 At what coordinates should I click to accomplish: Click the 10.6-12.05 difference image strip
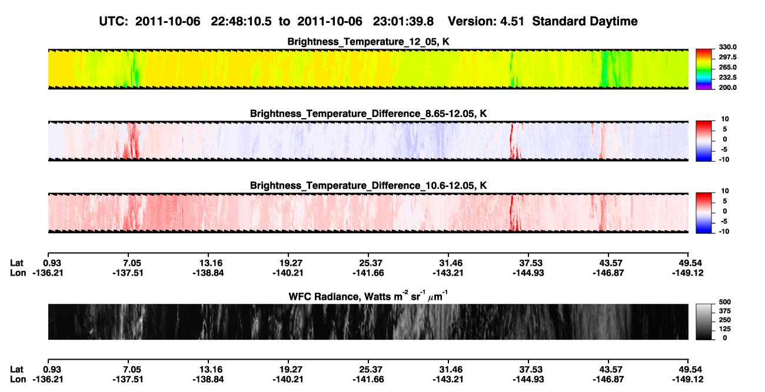click(x=368, y=213)
